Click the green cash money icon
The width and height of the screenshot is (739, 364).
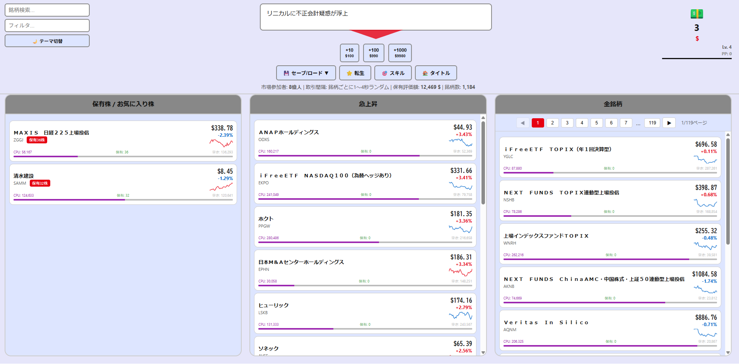pos(696,14)
